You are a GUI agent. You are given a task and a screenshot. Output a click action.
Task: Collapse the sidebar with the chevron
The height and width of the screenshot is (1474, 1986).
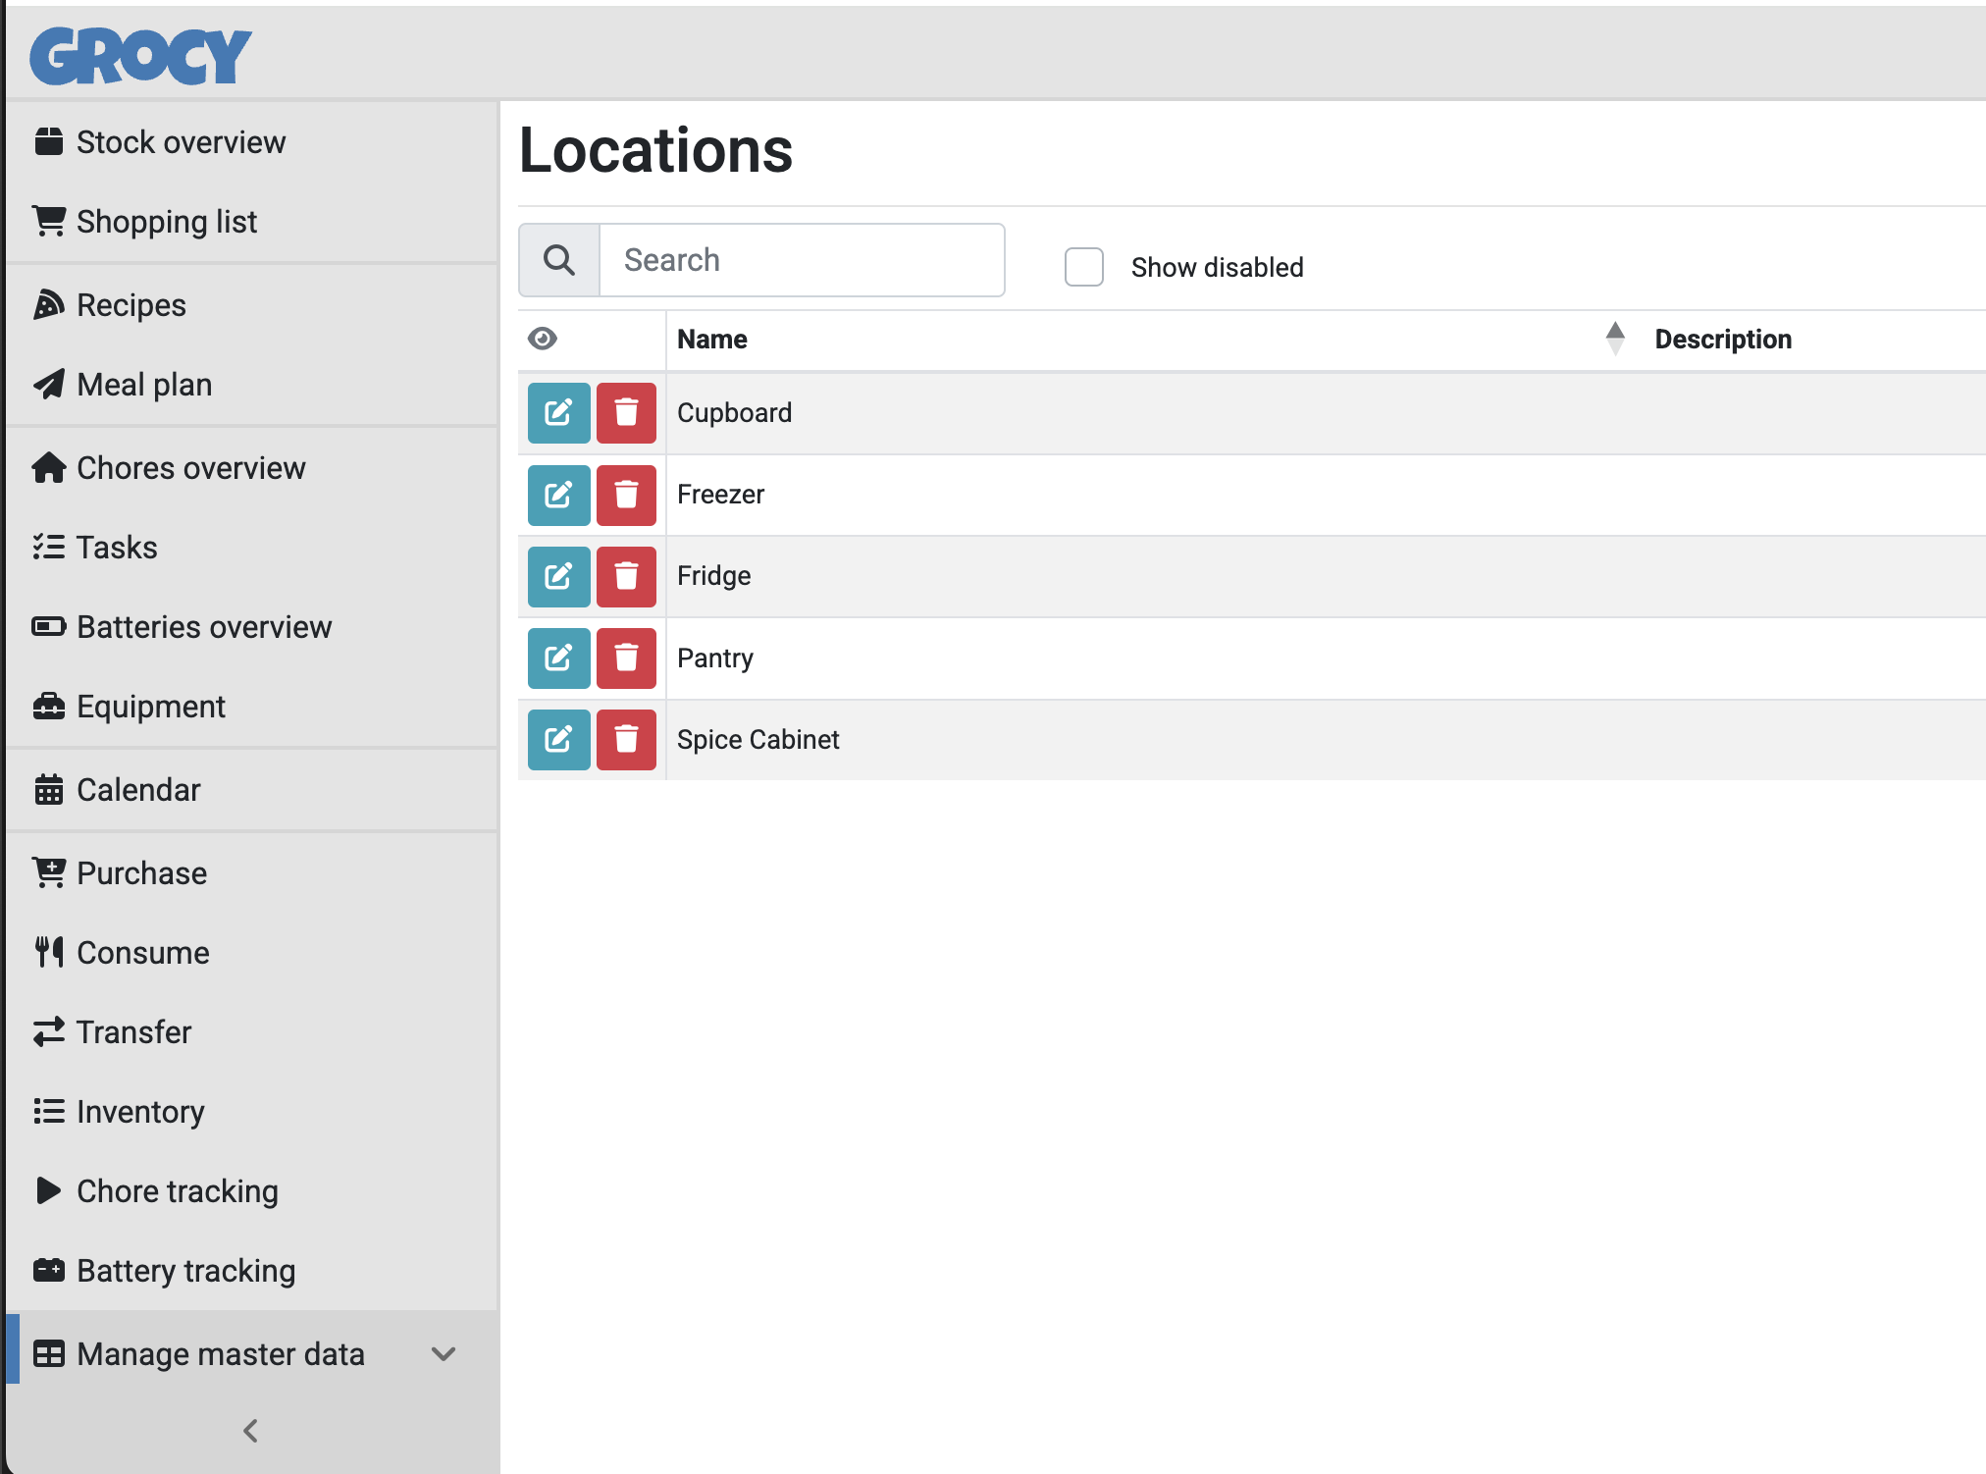tap(251, 1431)
